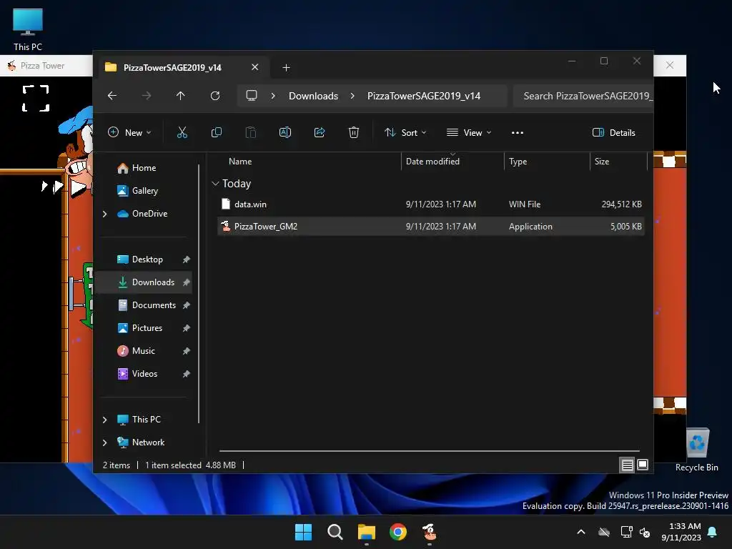This screenshot has height=549, width=732.
Task: Expand This PC in navigation pane
Action: tap(104, 420)
